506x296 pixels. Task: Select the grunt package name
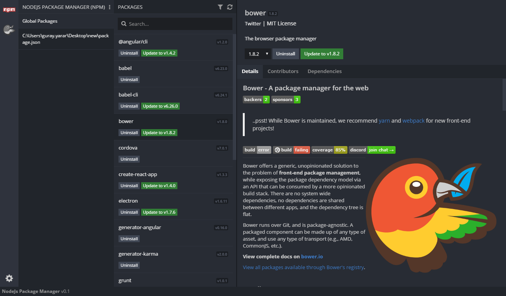pos(125,280)
